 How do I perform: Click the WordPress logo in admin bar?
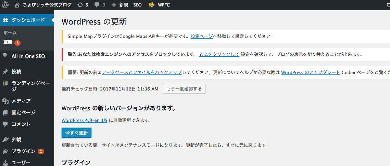tap(5, 5)
